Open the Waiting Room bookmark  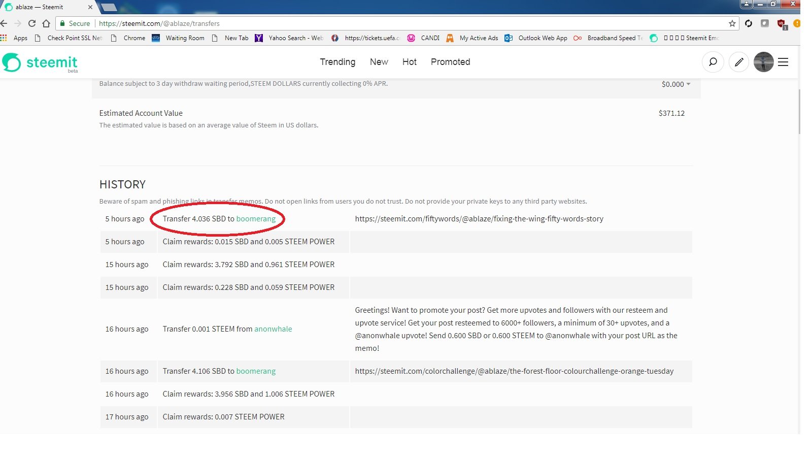178,38
